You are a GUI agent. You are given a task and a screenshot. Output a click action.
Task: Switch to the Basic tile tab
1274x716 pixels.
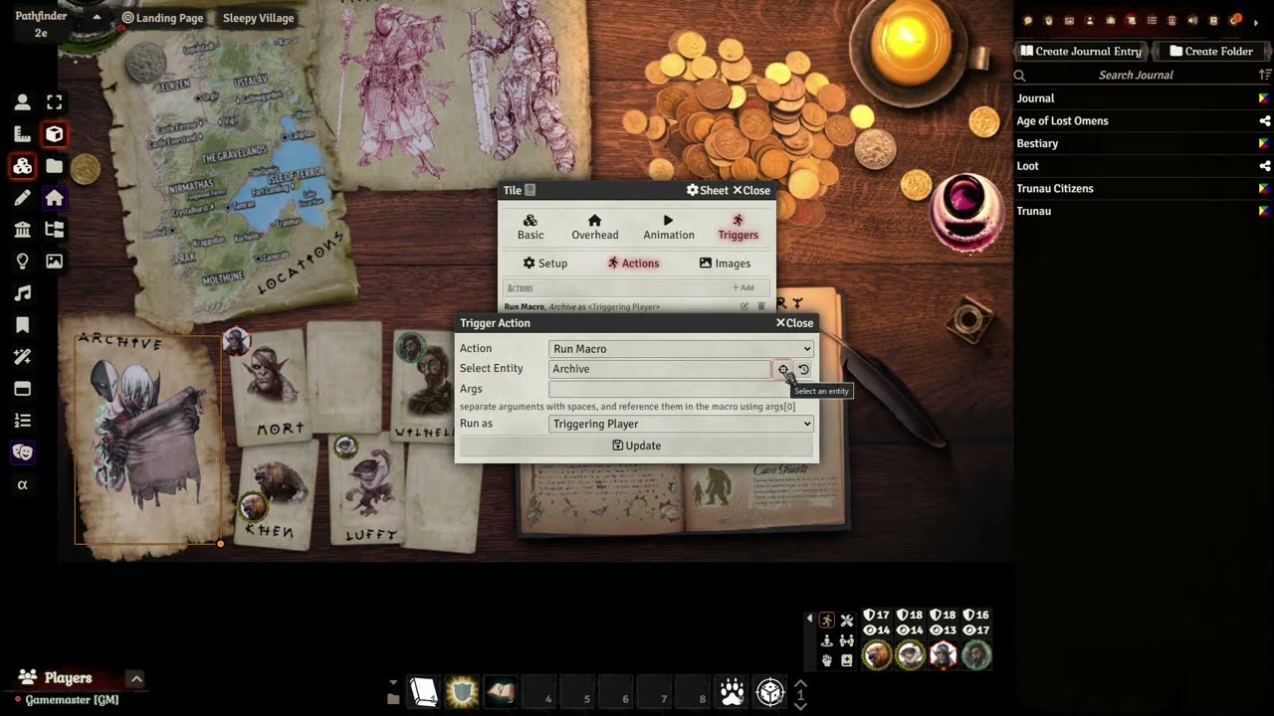tap(531, 227)
